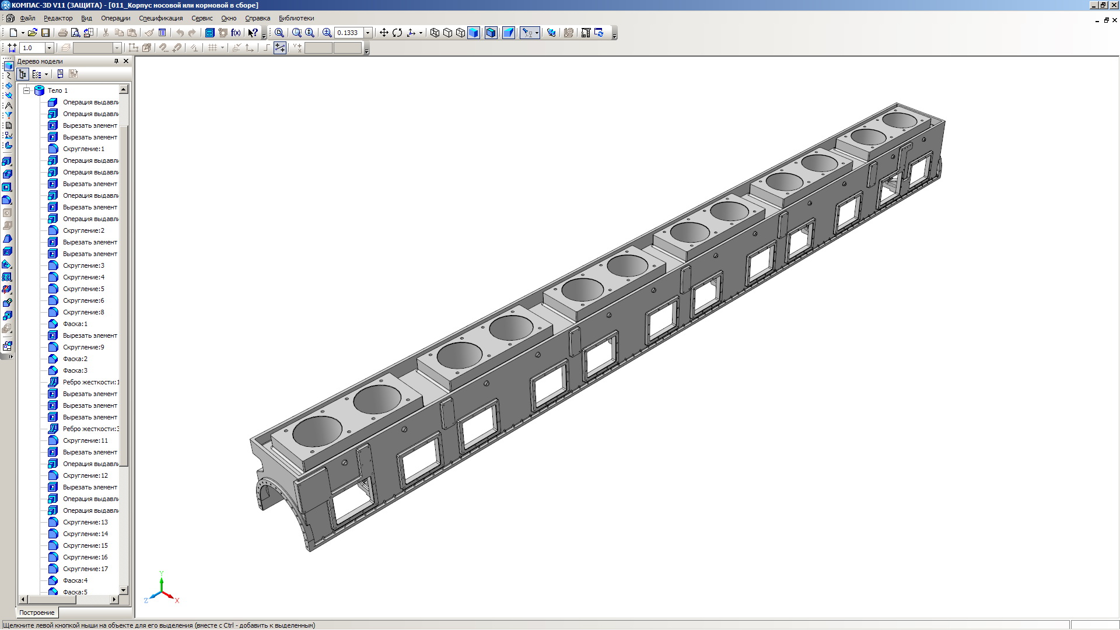
Task: Click the Variables f(x) icon
Action: pos(236,33)
